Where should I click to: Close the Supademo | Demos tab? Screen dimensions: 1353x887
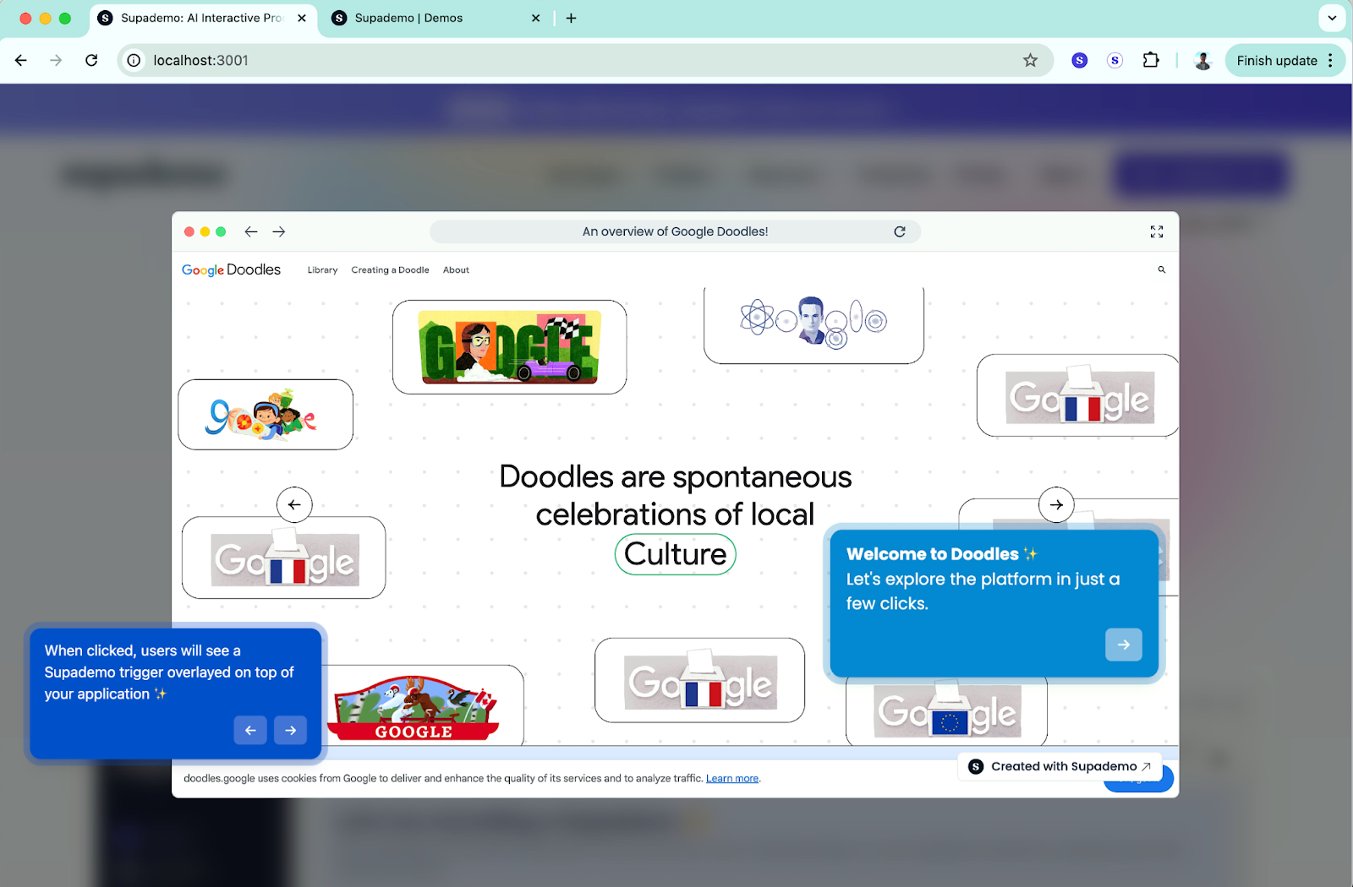(535, 18)
